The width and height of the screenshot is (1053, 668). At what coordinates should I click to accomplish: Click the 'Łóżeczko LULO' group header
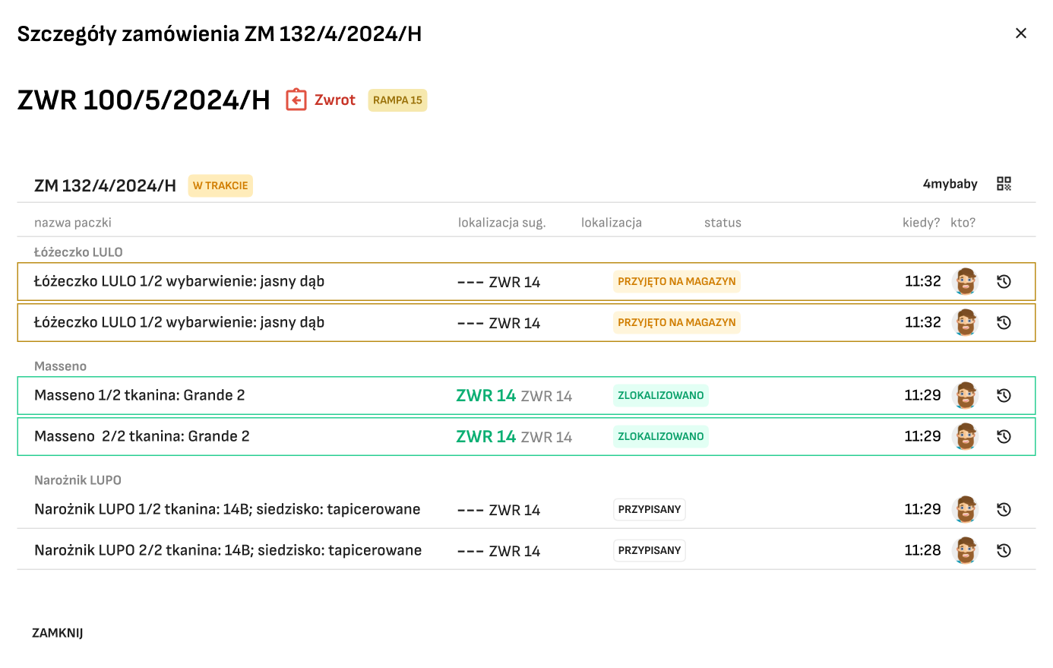coord(78,252)
